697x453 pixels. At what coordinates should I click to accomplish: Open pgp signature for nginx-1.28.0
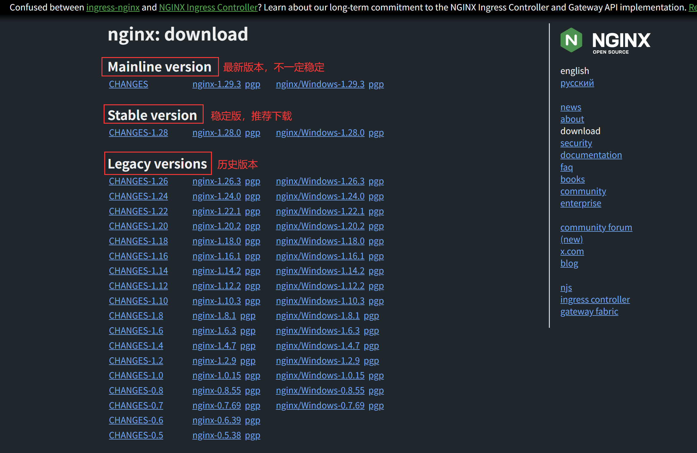[253, 133]
